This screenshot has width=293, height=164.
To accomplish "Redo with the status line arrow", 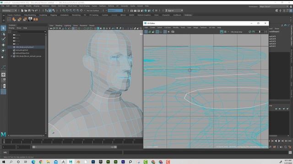I will [x=37, y=10].
